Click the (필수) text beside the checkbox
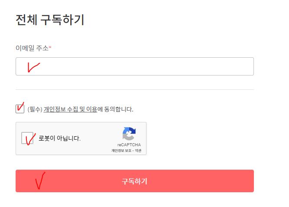The width and height of the screenshot is (289, 207). (35, 109)
